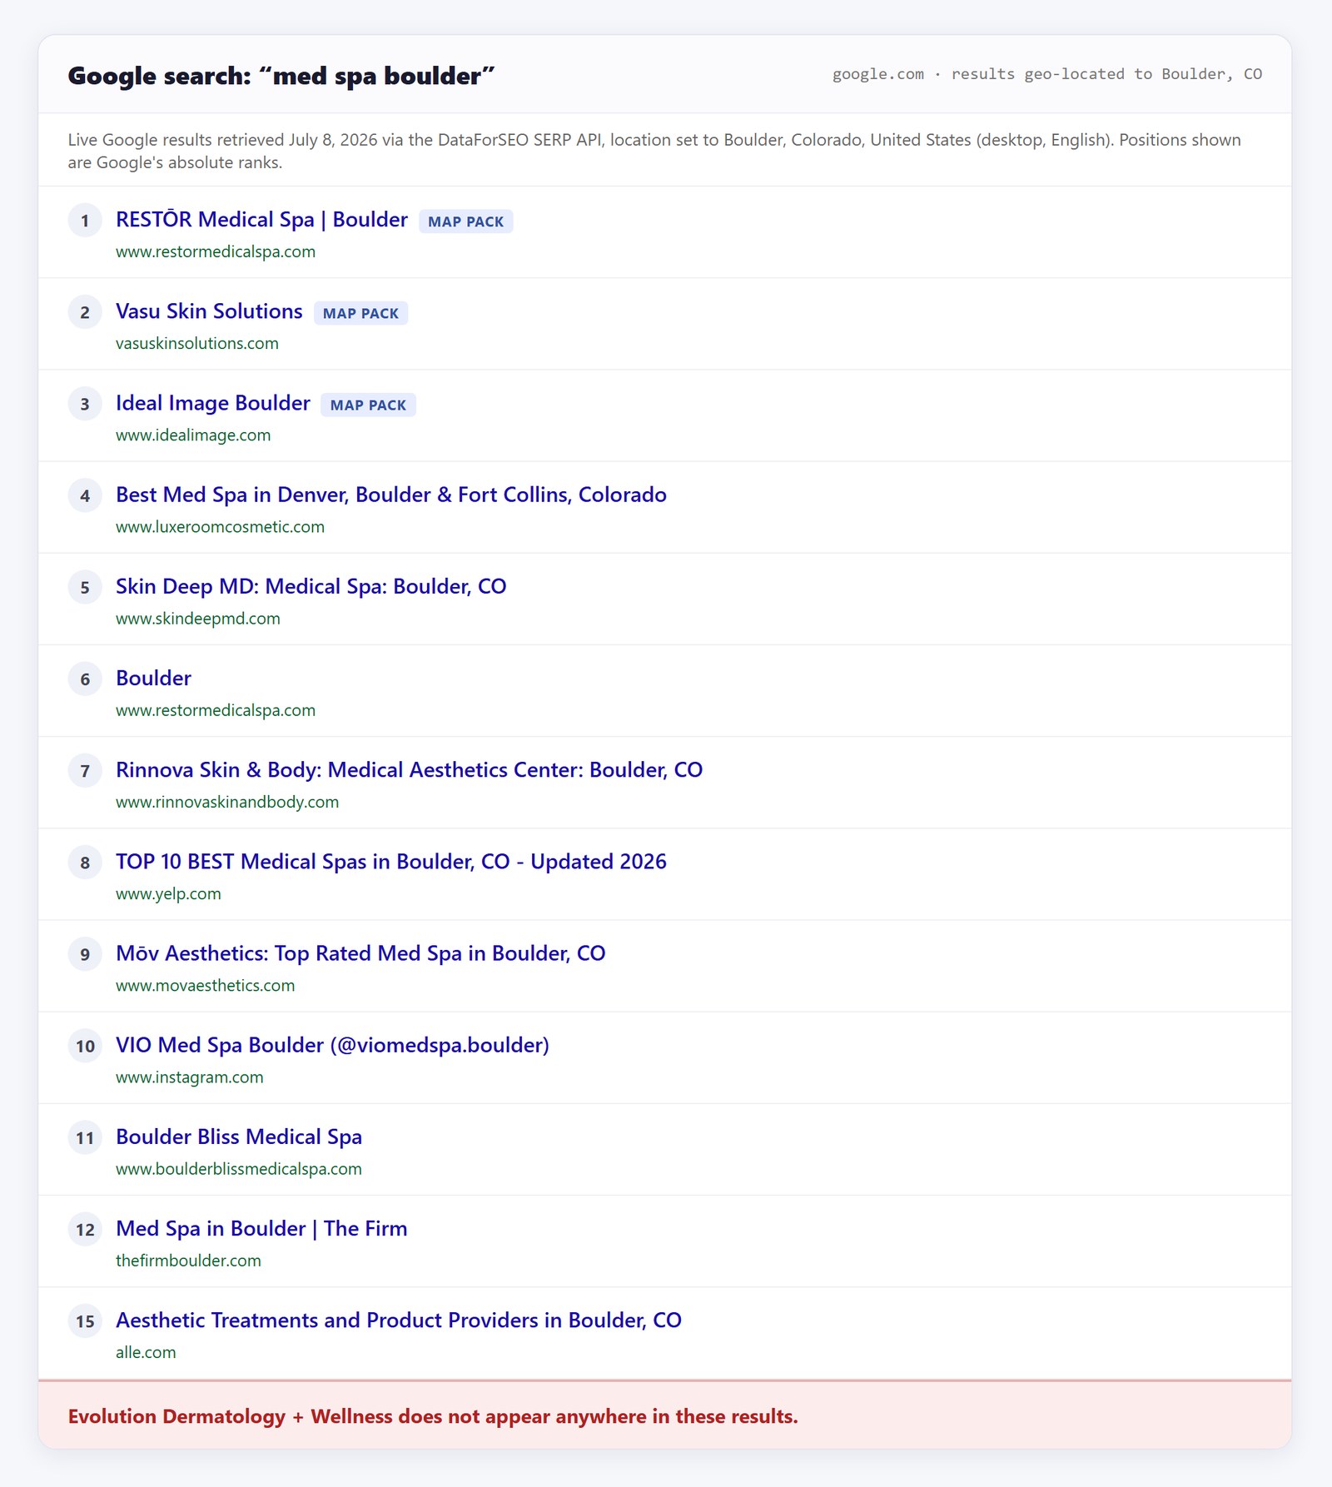
Task: Click the vasuskinsolutions.com URL
Action: click(x=197, y=343)
